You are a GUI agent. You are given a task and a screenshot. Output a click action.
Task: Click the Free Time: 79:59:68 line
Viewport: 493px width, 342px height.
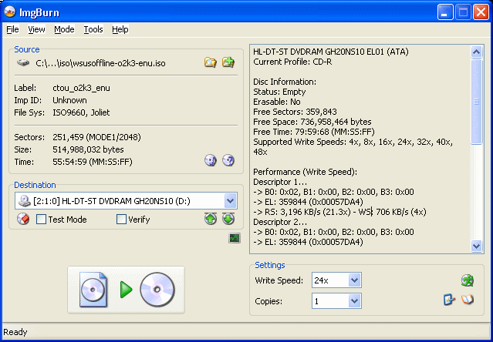point(314,132)
